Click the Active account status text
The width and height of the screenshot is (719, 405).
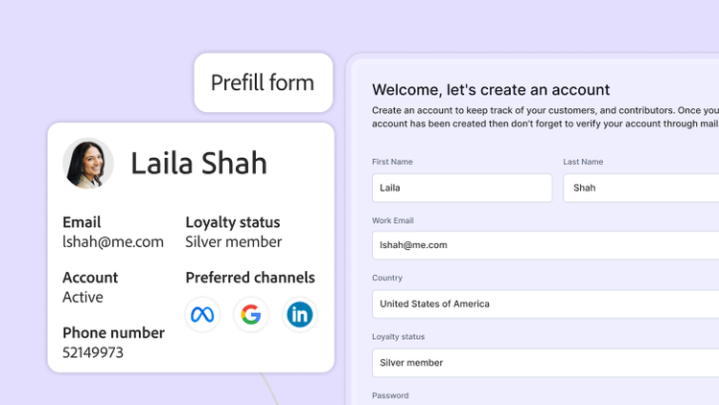tap(82, 297)
